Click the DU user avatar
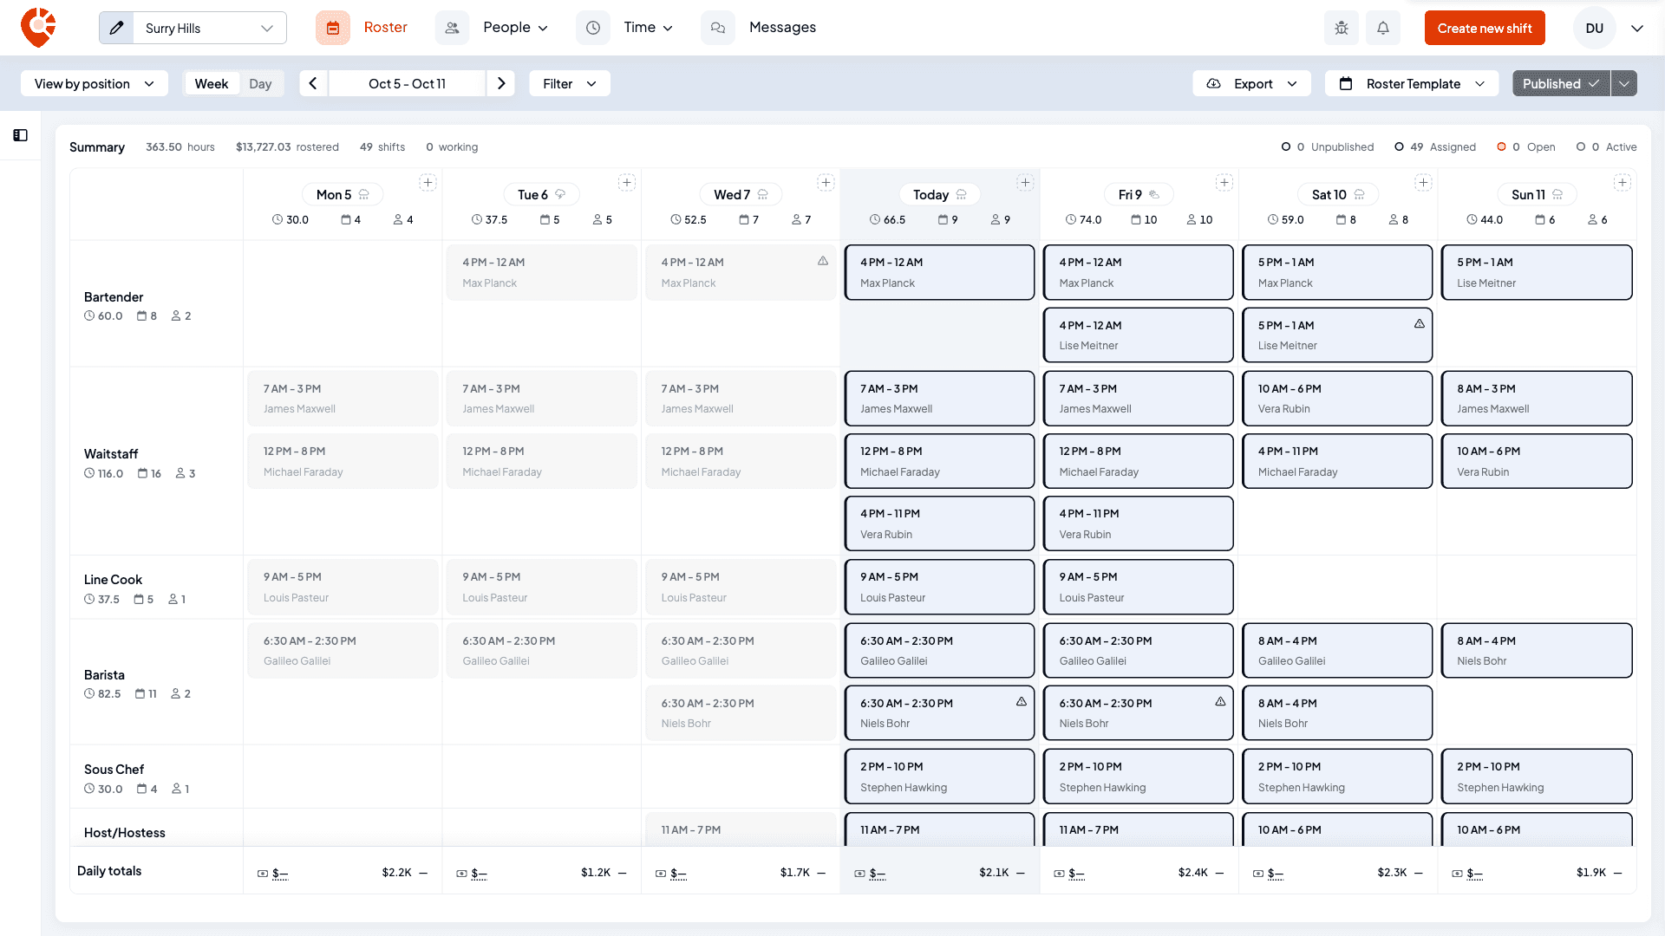Viewport: 1665px width, 936px height. click(x=1594, y=28)
